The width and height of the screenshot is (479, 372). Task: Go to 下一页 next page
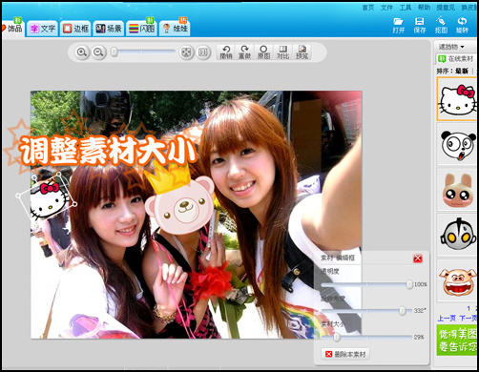tap(469, 319)
